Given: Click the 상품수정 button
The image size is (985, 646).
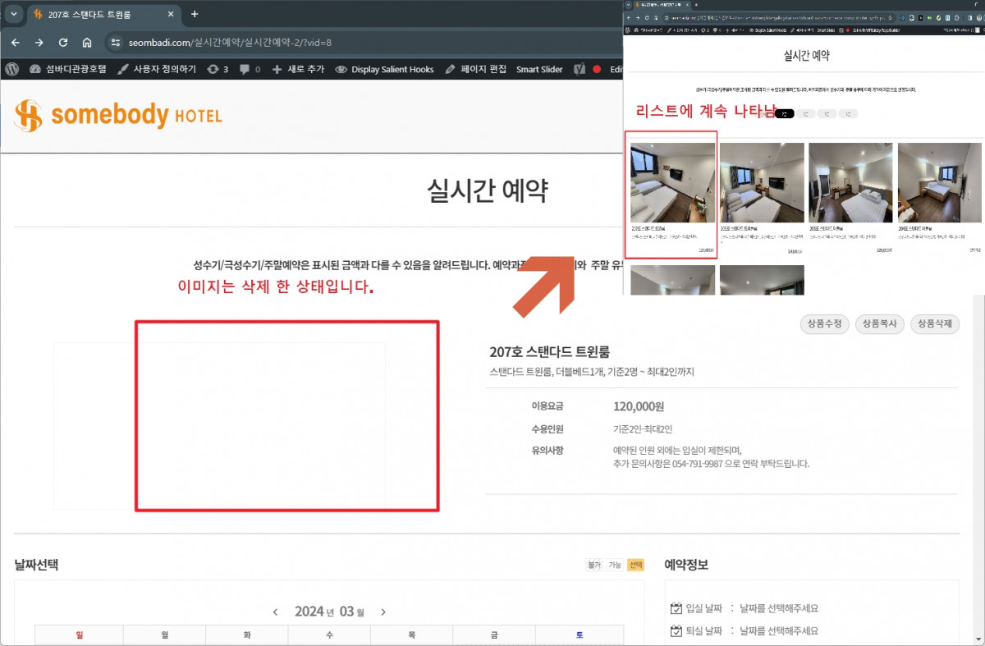Looking at the screenshot, I should pyautogui.click(x=824, y=324).
